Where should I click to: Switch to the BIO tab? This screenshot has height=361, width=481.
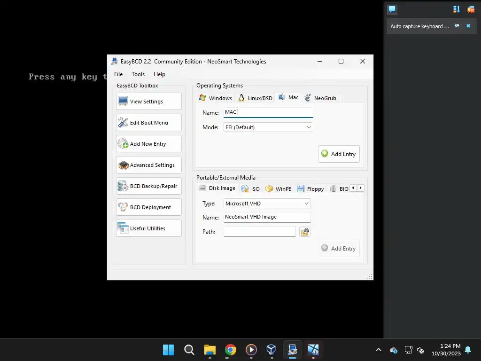339,189
